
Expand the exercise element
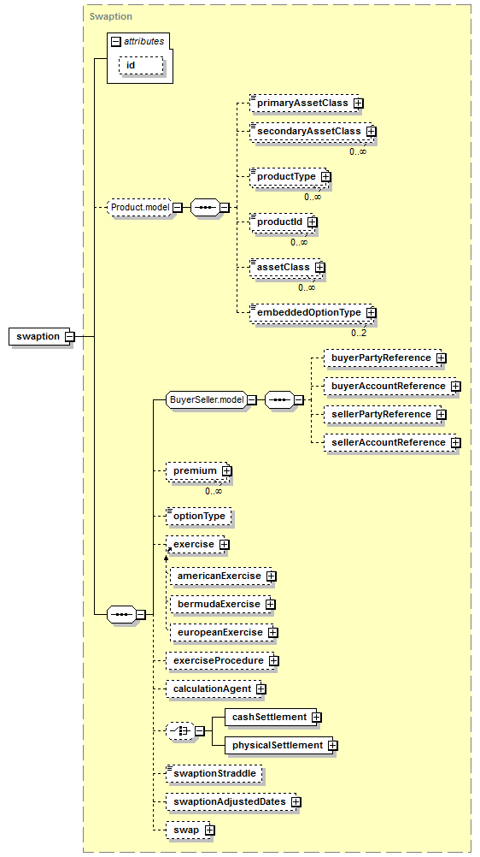(225, 545)
